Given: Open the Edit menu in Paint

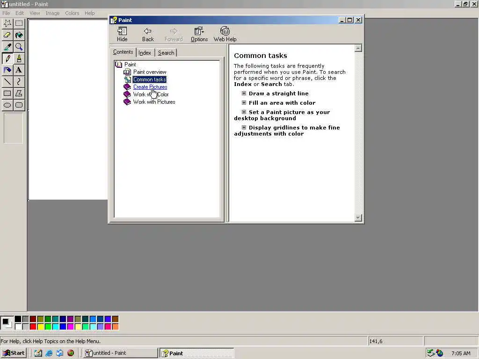Looking at the screenshot, I should coord(20,13).
